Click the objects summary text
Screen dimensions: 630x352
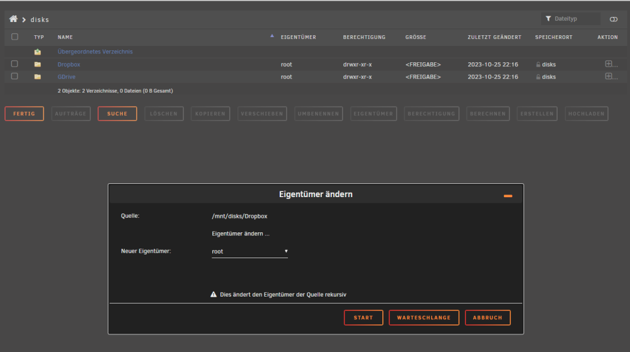coord(115,91)
